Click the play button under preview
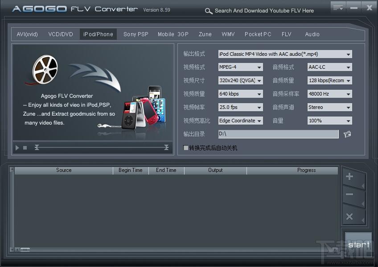This screenshot has height=267, width=378. pos(17,148)
